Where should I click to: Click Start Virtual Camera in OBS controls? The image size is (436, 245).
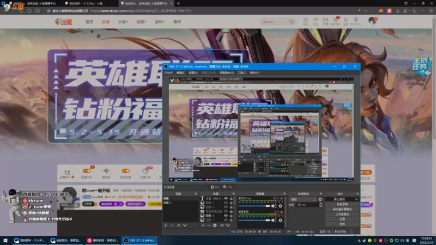click(x=342, y=209)
